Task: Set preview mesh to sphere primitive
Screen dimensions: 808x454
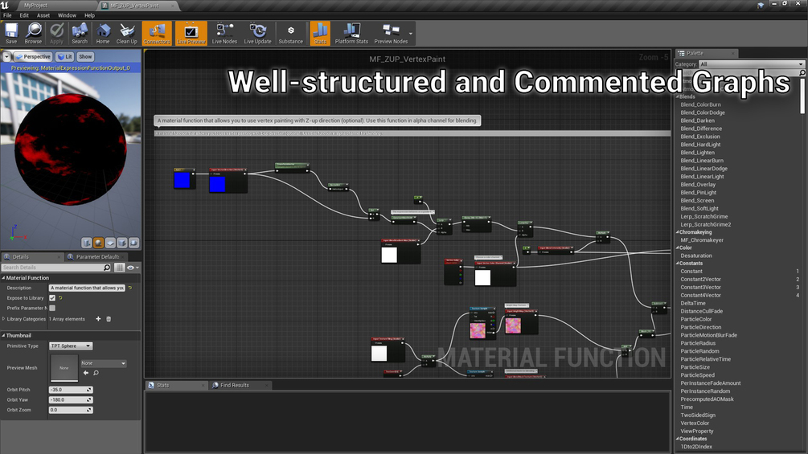Action: (x=98, y=243)
